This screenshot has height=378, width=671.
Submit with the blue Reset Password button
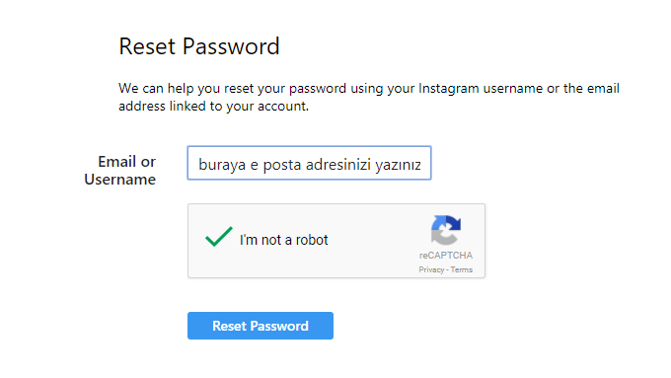tap(261, 326)
